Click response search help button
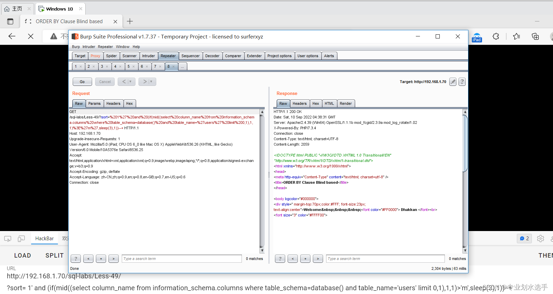This screenshot has width=553, height=294. click(x=280, y=259)
